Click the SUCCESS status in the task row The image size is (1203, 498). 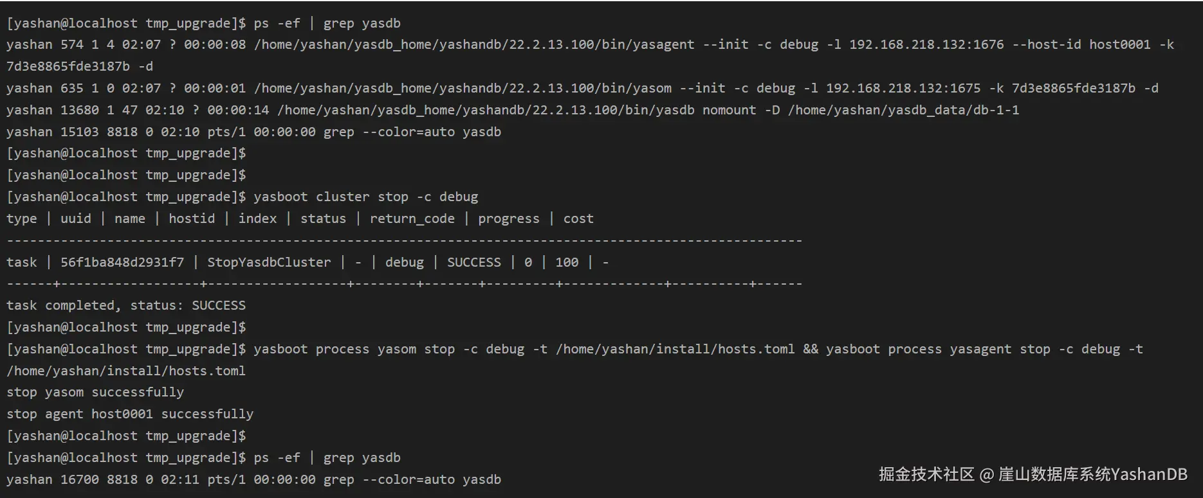(x=473, y=262)
